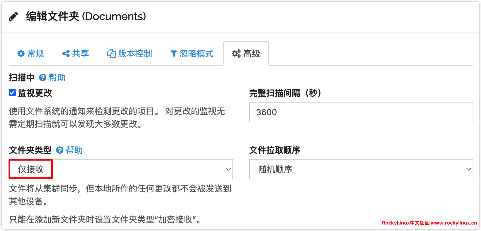
Task: Go to the 常规 tab
Action: pos(35,54)
